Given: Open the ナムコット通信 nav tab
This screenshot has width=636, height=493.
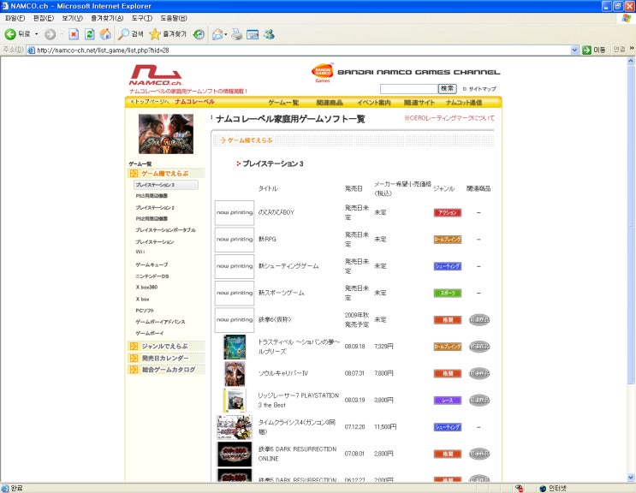Looking at the screenshot, I should [x=464, y=103].
